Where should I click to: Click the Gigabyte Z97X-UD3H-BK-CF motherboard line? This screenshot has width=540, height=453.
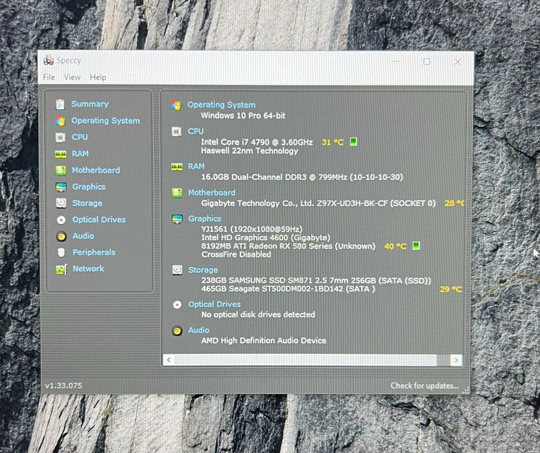coord(318,203)
